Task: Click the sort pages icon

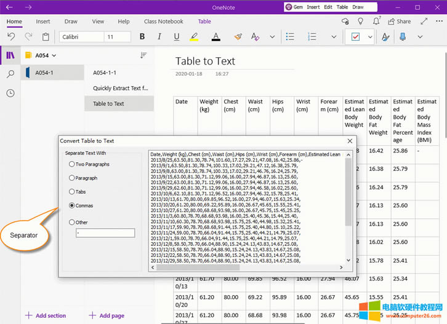Action: (x=143, y=55)
